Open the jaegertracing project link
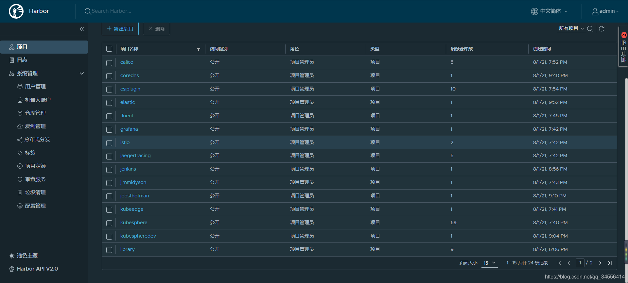The image size is (628, 283). (x=135, y=156)
